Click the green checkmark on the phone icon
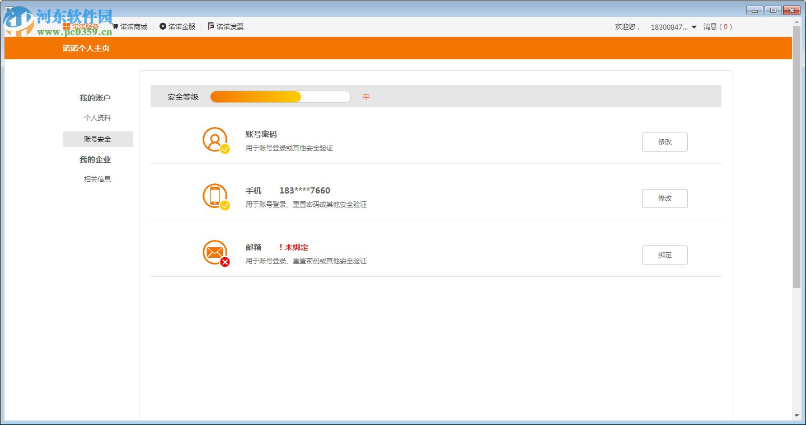The width and height of the screenshot is (806, 425). tap(226, 206)
